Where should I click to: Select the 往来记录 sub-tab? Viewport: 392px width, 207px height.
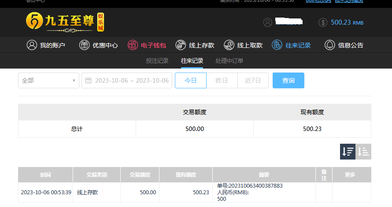point(192,61)
